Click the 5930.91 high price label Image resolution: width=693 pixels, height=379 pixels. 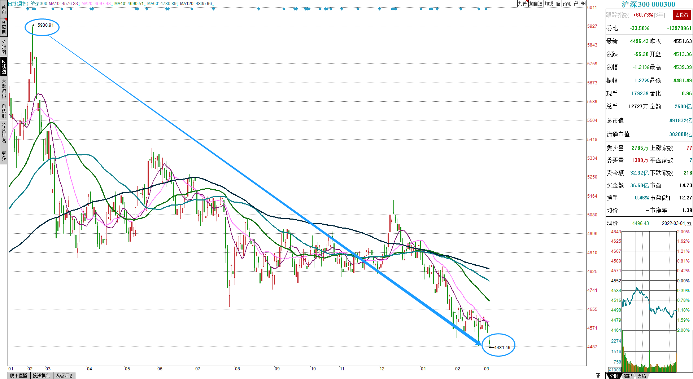(45, 25)
